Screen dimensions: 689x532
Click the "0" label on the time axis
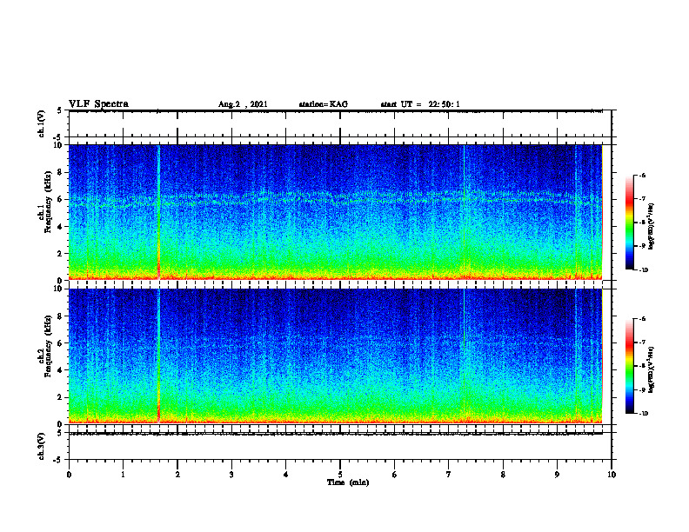(x=69, y=475)
